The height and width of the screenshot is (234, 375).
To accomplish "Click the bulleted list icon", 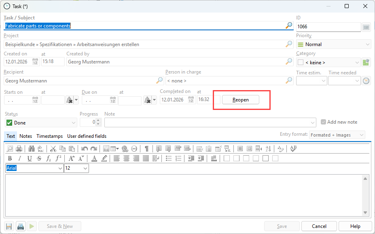I will tap(169, 158).
